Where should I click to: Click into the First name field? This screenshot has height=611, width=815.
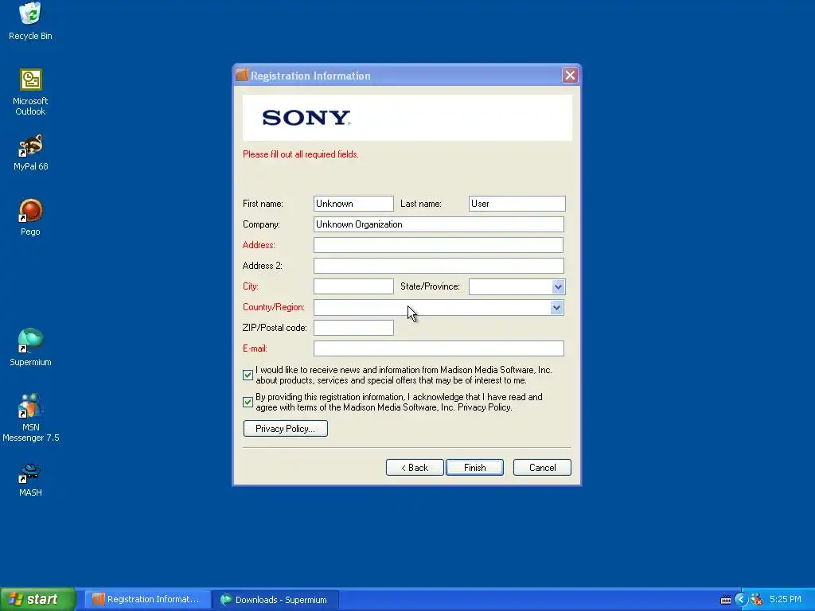pyautogui.click(x=353, y=204)
